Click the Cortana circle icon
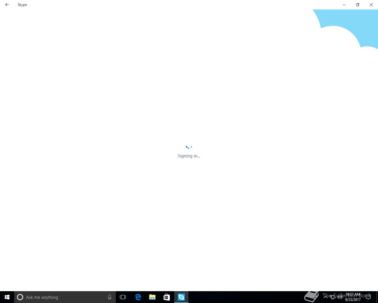 [x=20, y=297]
